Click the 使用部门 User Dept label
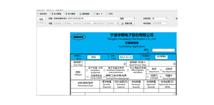214x105 pixels. [78, 64]
